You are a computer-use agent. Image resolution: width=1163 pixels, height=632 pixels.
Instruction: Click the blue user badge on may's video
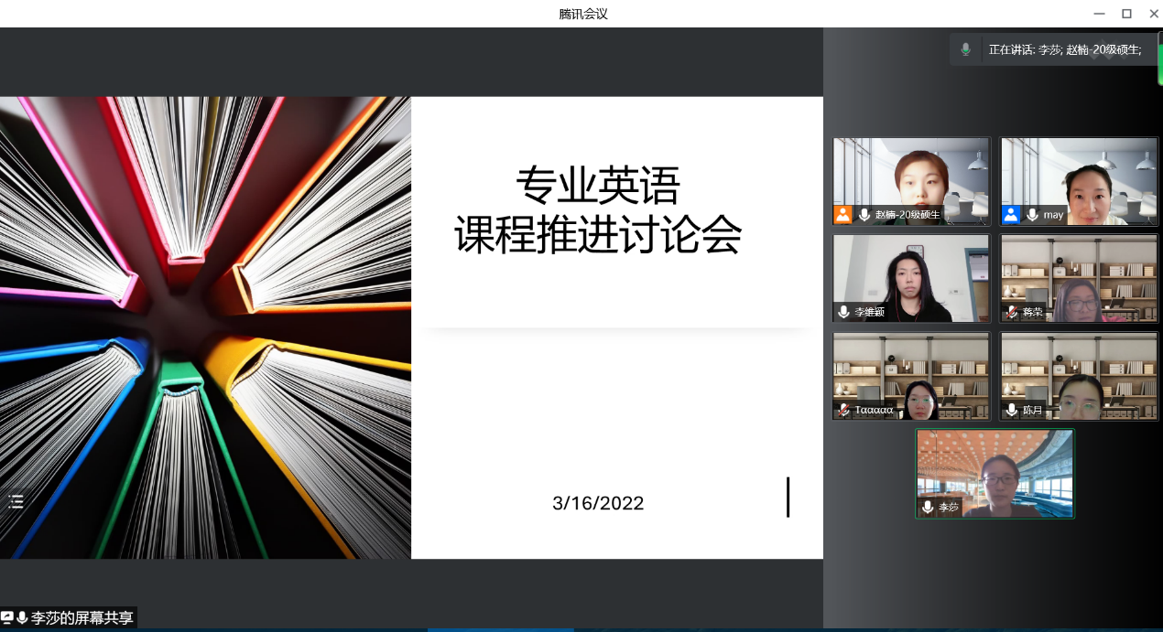coord(1011,215)
